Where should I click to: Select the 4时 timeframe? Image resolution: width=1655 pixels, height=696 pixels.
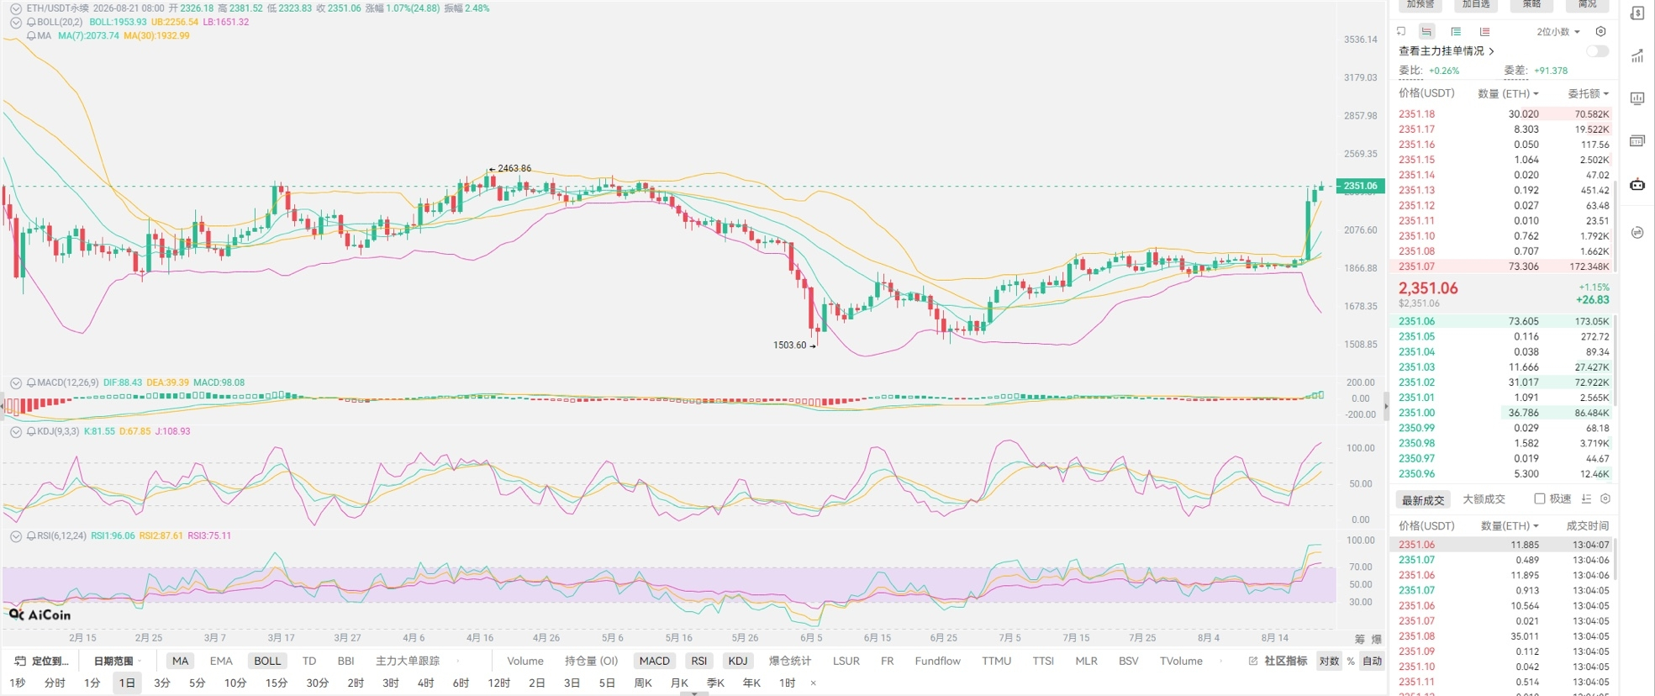click(x=425, y=683)
